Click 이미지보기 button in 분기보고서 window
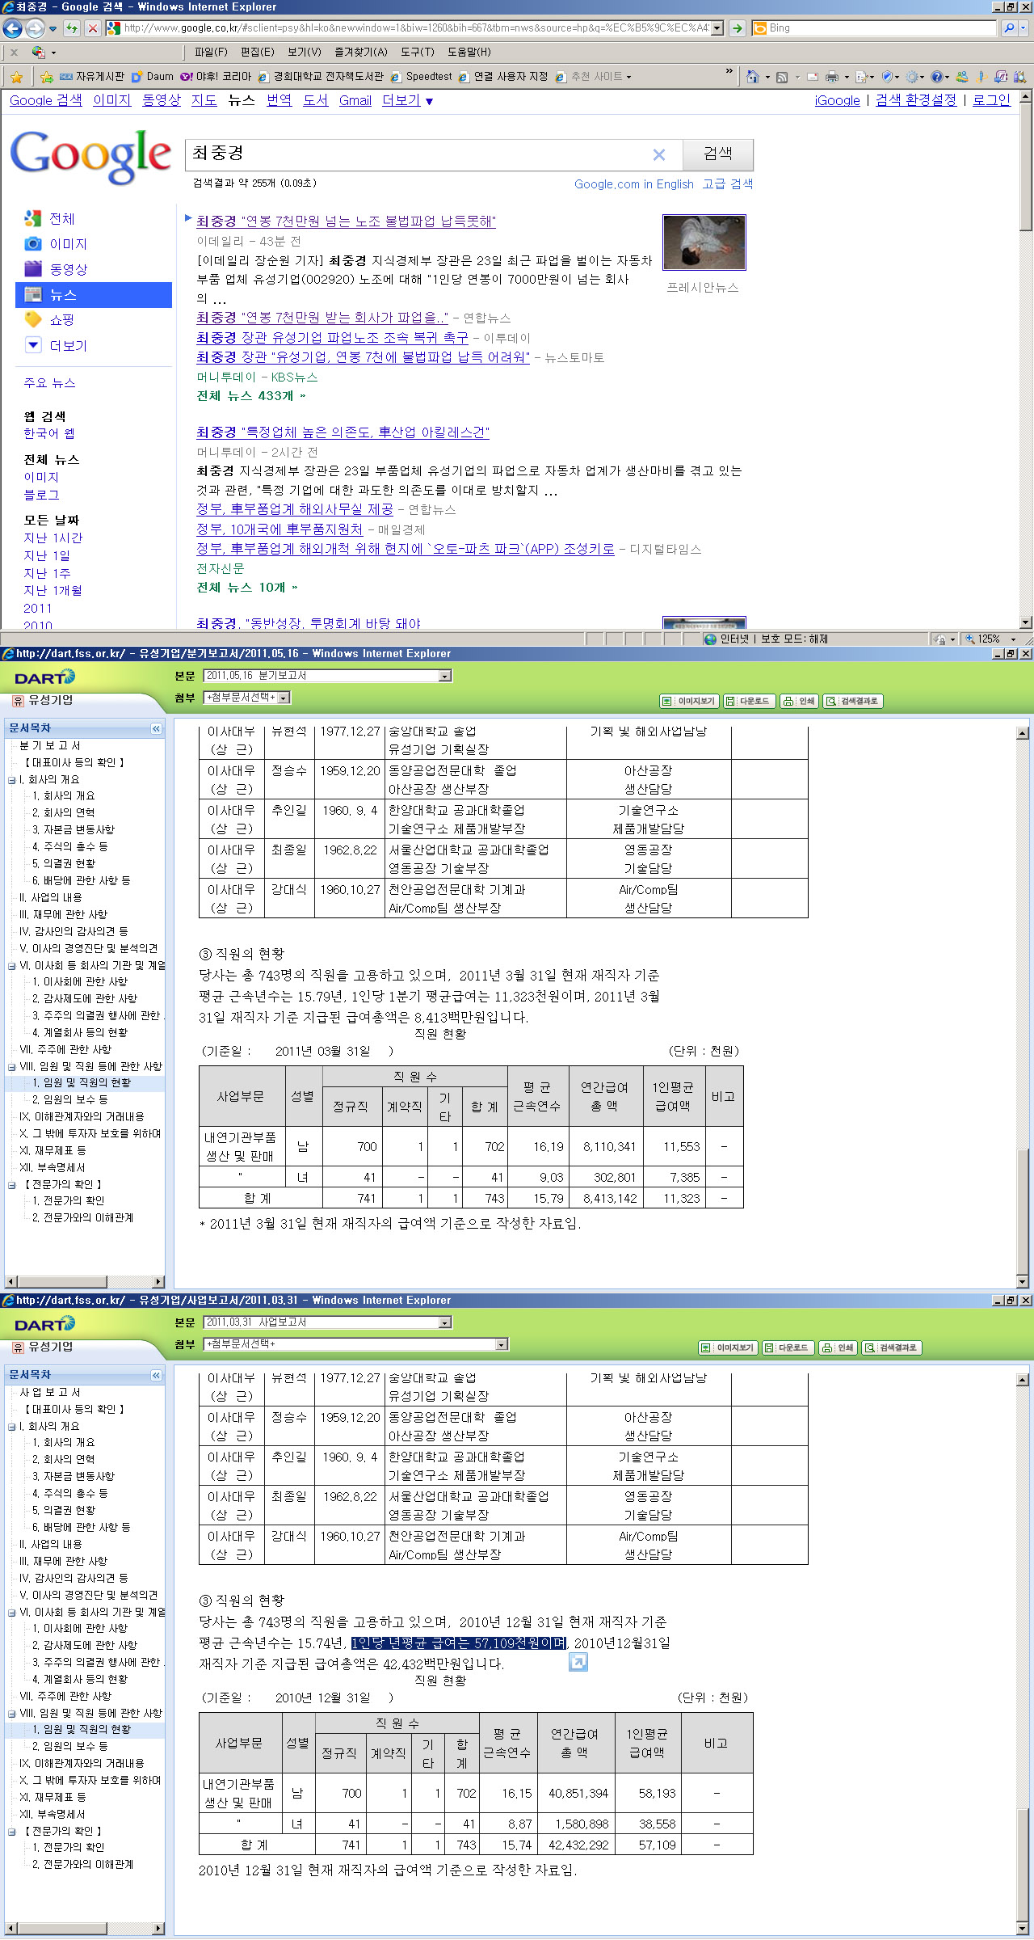Viewport: 1034px width, 1940px height. 689,701
